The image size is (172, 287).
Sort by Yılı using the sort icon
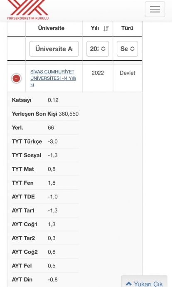tap(106, 28)
